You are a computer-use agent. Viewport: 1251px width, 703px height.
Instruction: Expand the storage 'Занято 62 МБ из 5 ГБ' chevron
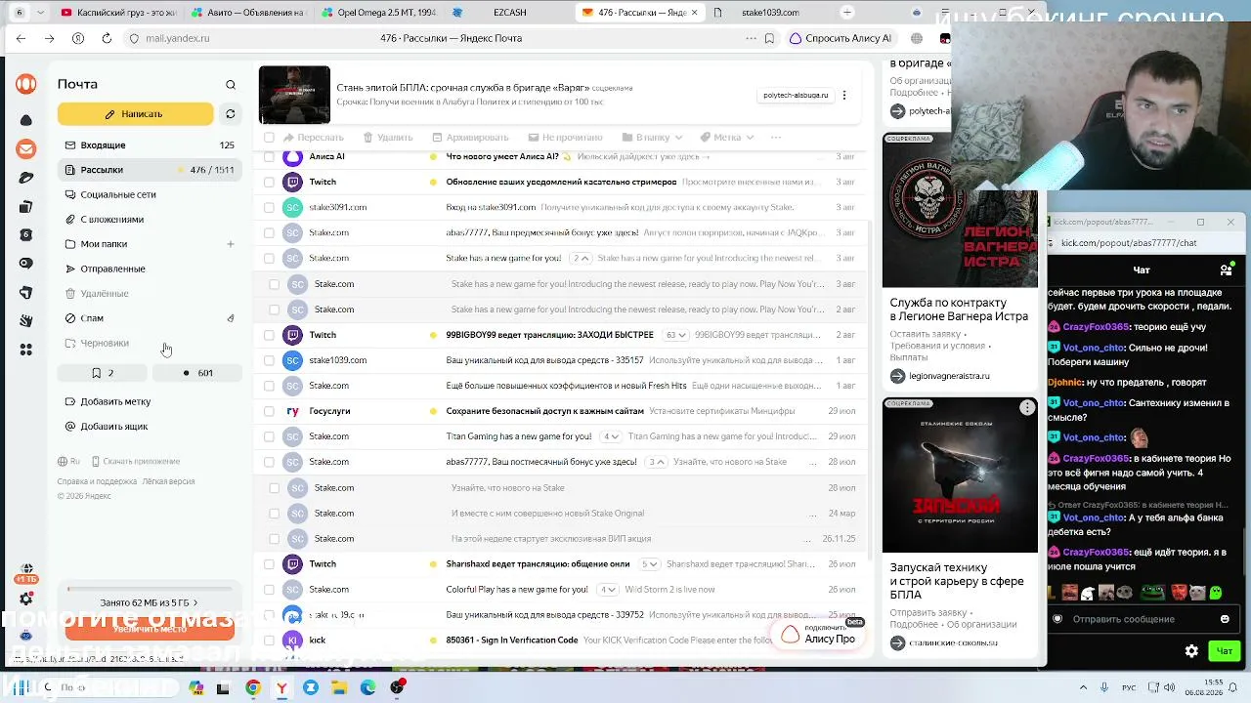(x=195, y=603)
